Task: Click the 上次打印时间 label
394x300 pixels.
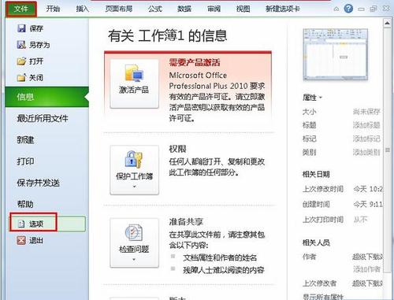Action: (x=323, y=220)
